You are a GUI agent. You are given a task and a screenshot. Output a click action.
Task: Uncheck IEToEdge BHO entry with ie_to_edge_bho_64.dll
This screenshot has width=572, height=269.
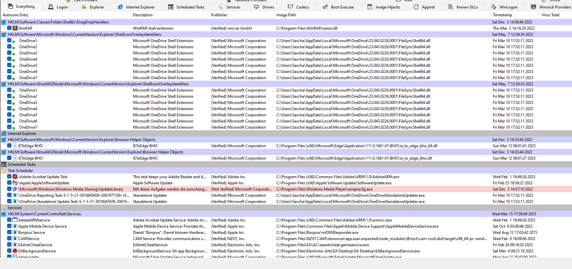coord(9,146)
